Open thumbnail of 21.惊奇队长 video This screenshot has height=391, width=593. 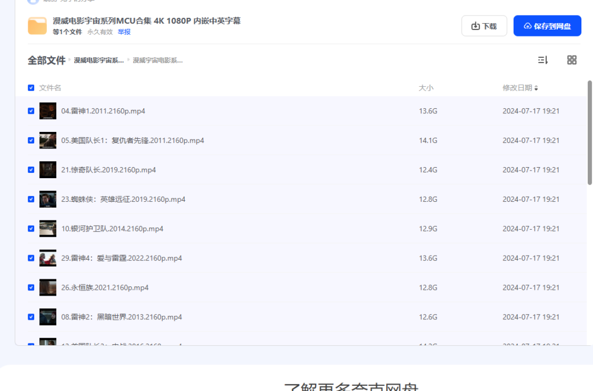(x=47, y=170)
